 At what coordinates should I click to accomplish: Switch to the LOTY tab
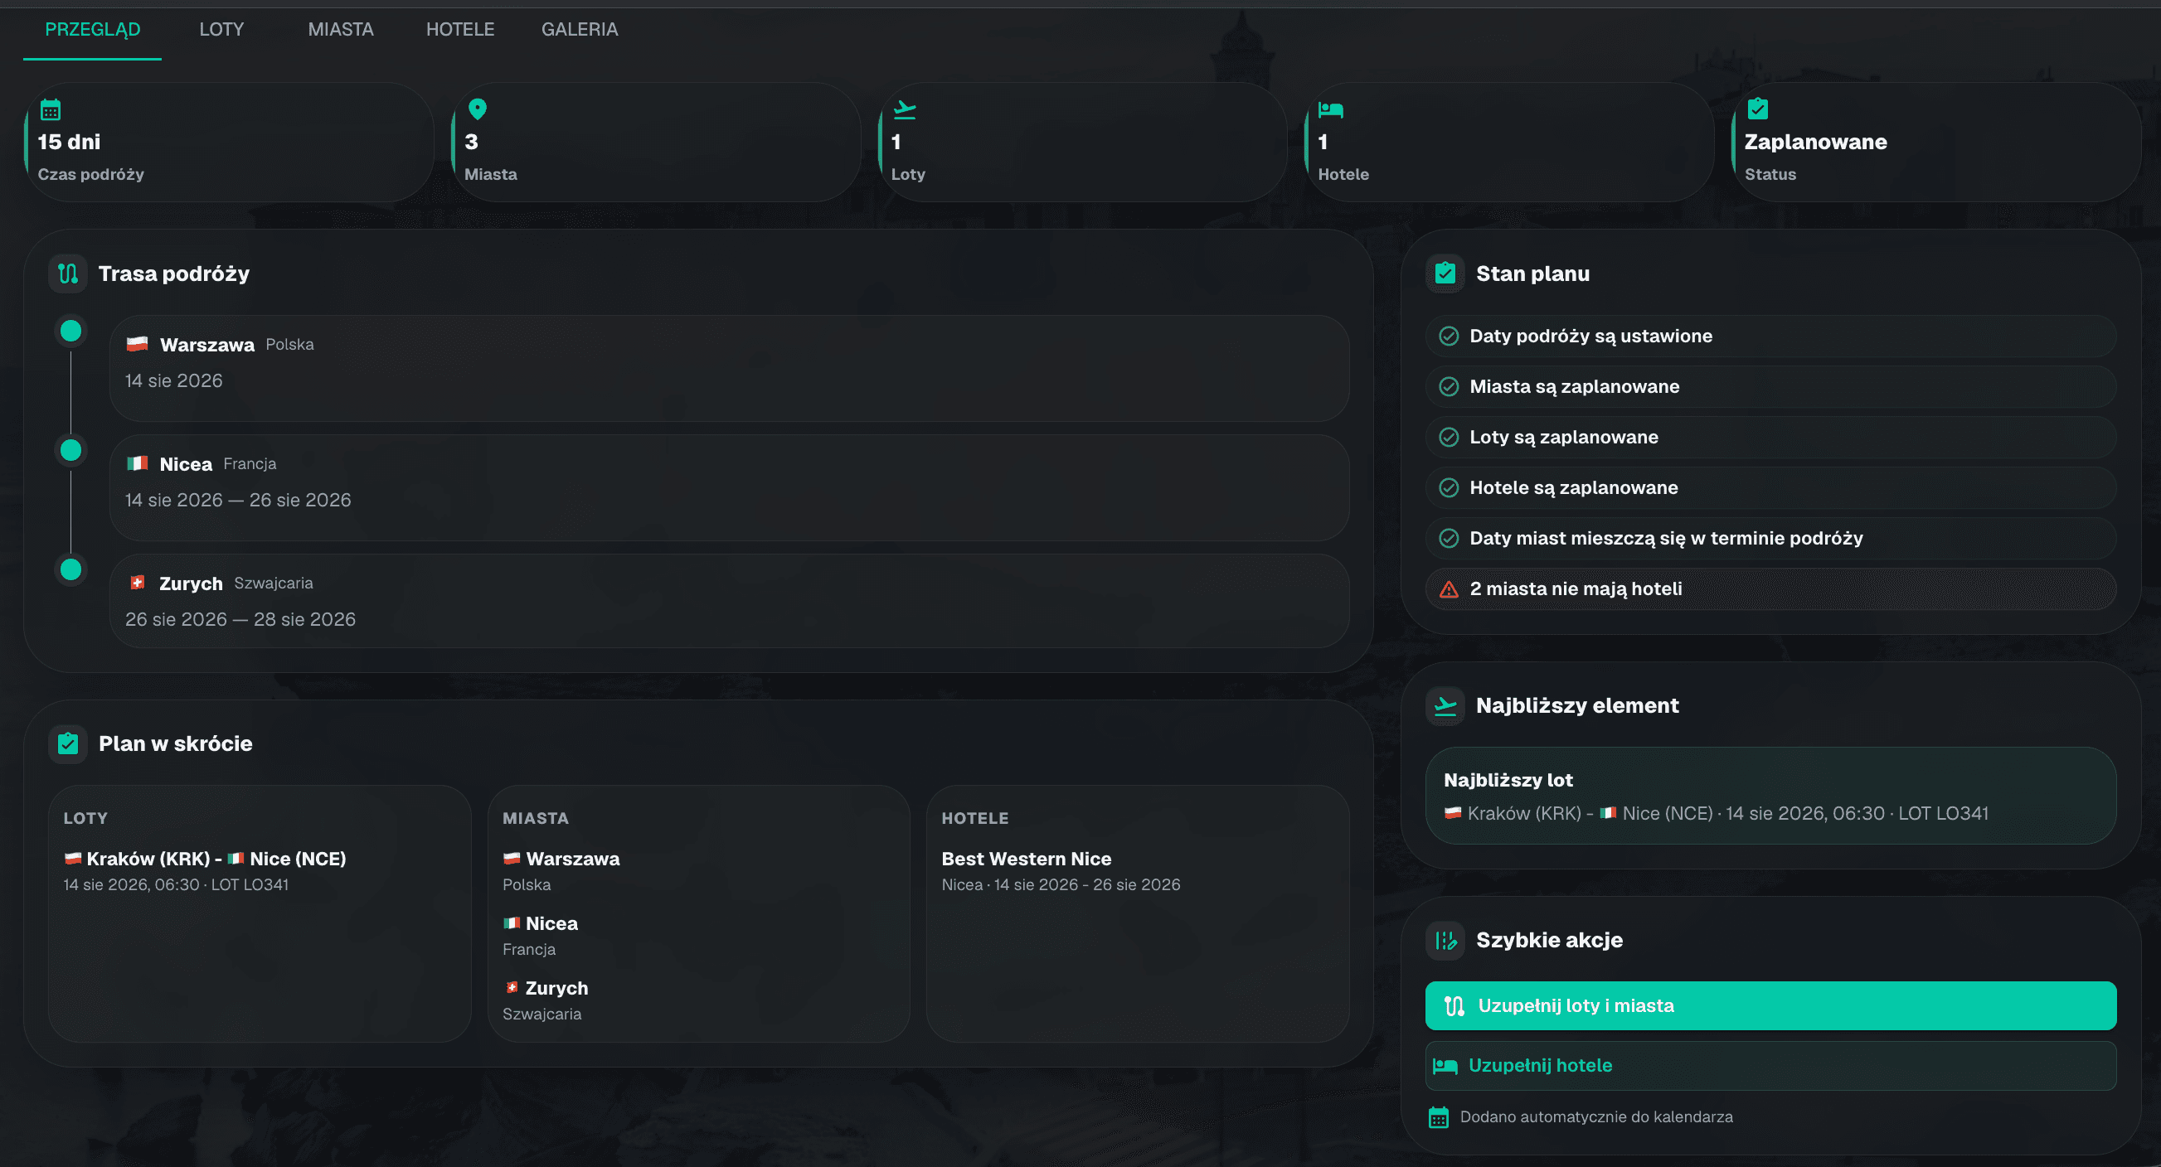pyautogui.click(x=221, y=29)
